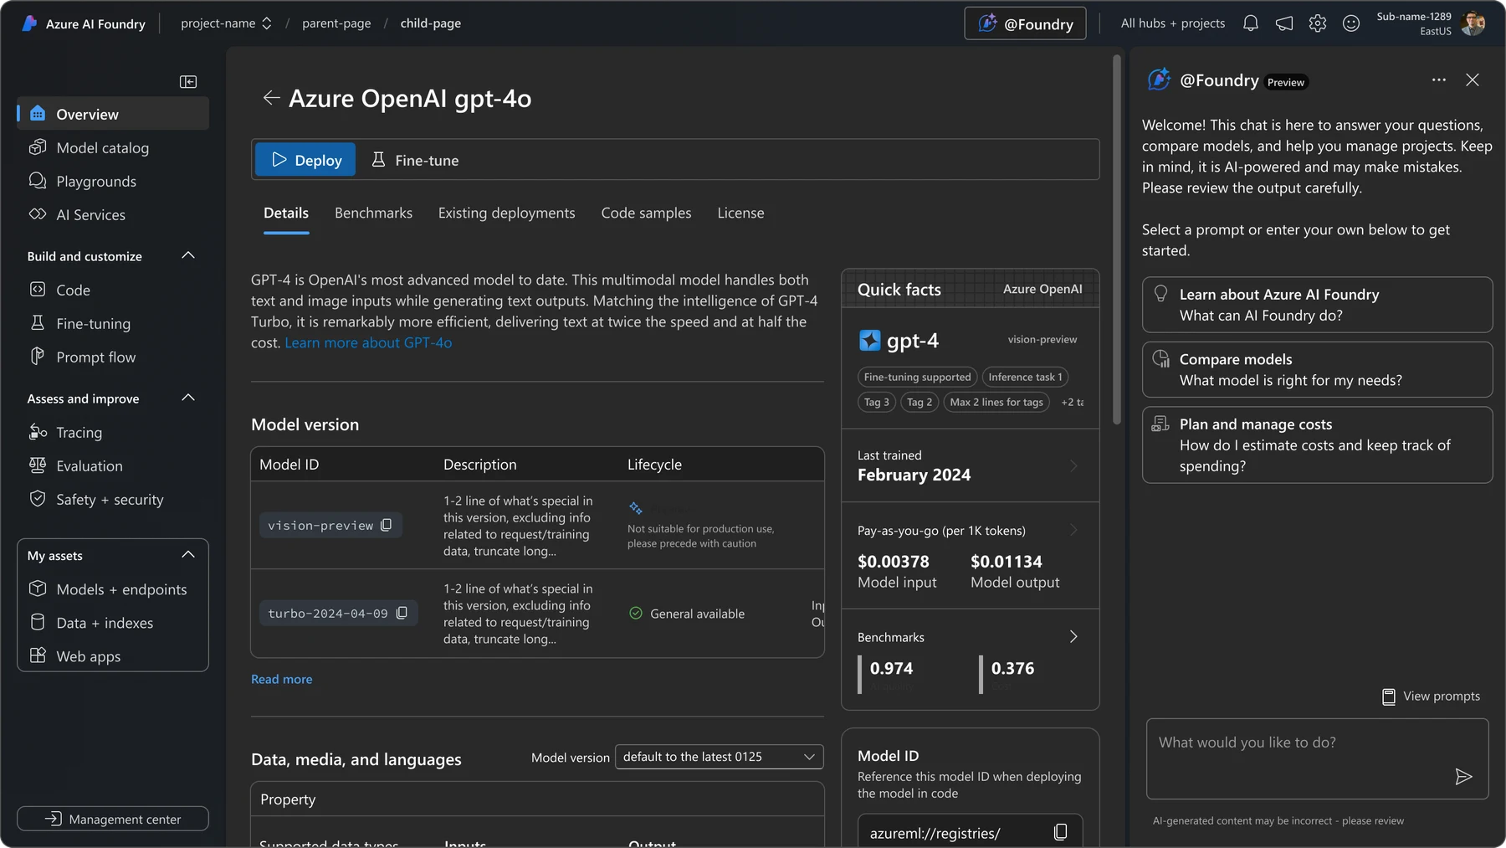Viewport: 1506px width, 848px height.
Task: Open the Foundry chat more options ellipsis
Action: point(1439,80)
